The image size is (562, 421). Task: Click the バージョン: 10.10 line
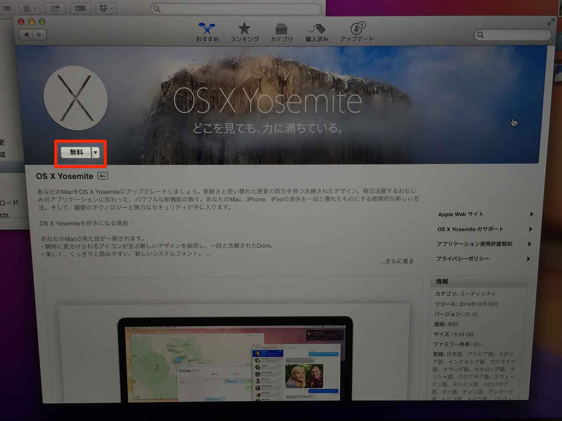456,314
